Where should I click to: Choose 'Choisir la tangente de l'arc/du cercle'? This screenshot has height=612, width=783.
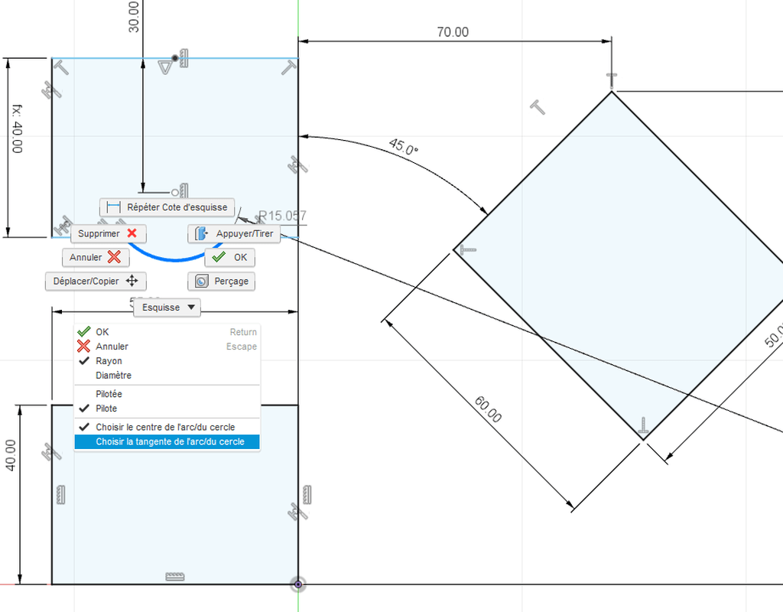167,441
